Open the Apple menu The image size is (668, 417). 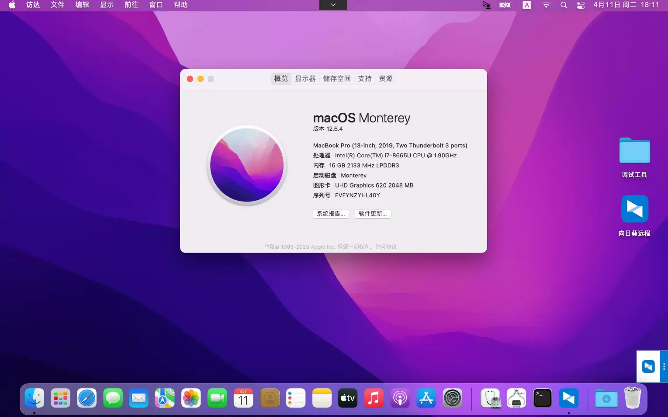pos(12,5)
